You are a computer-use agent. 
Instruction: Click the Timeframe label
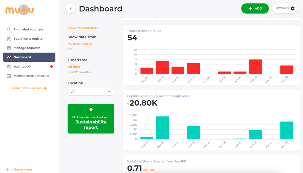[78, 60]
